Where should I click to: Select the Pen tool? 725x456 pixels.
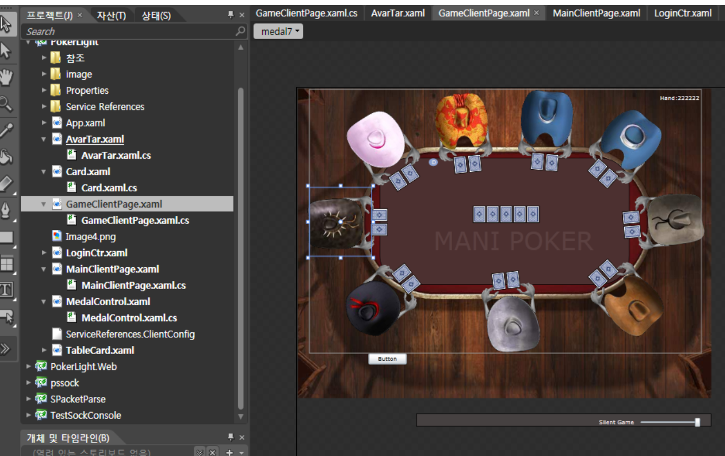click(x=6, y=210)
